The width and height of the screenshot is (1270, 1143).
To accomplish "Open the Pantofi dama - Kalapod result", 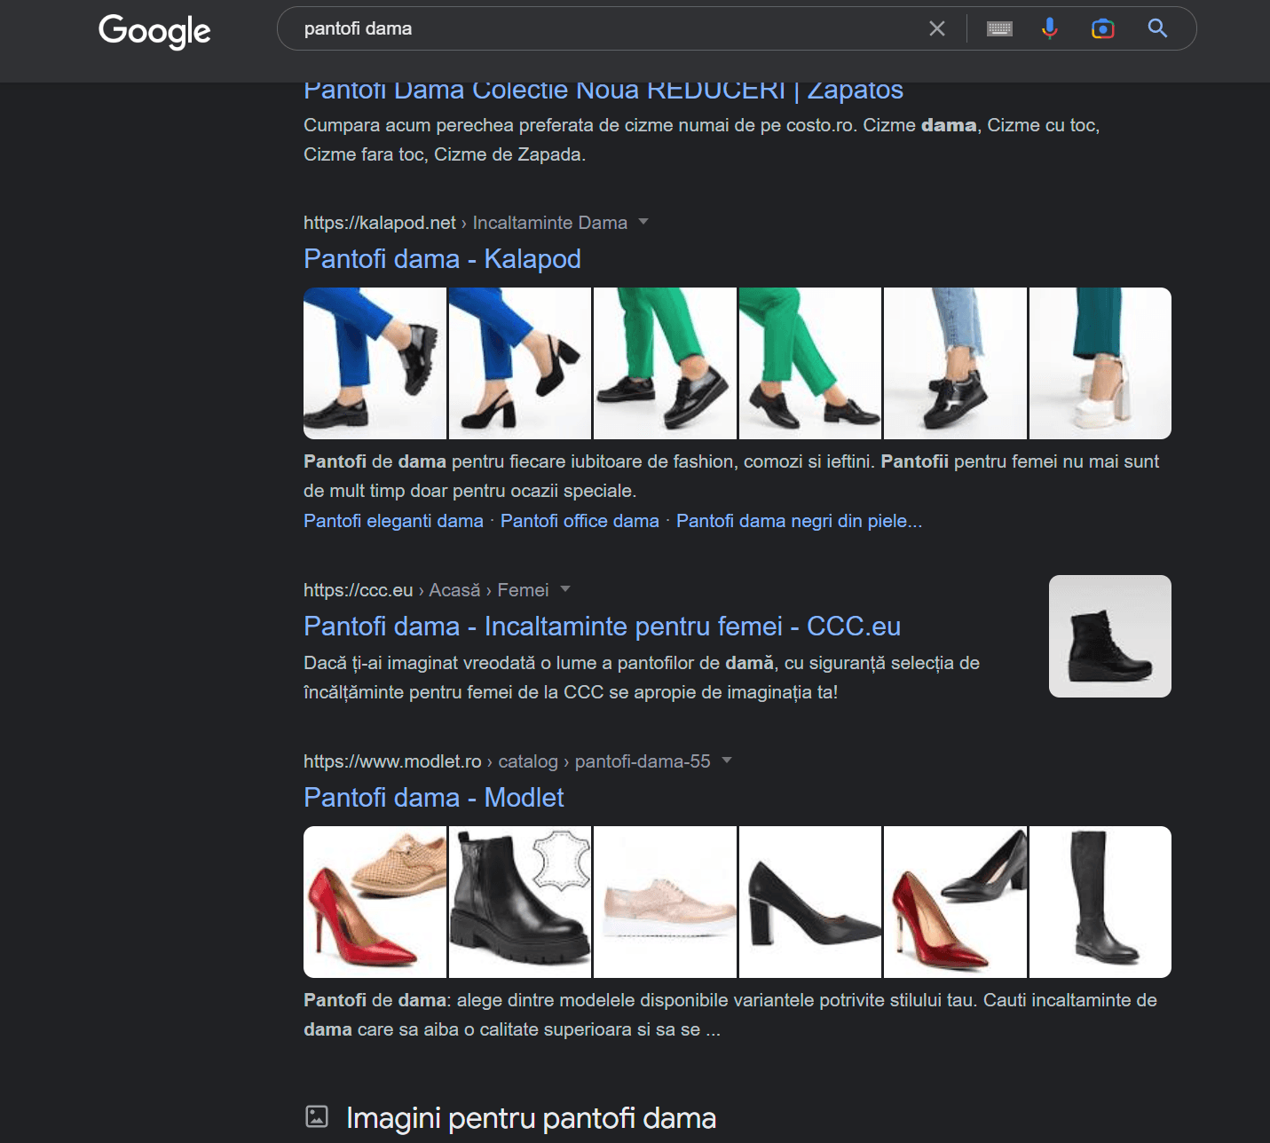I will click(x=442, y=259).
